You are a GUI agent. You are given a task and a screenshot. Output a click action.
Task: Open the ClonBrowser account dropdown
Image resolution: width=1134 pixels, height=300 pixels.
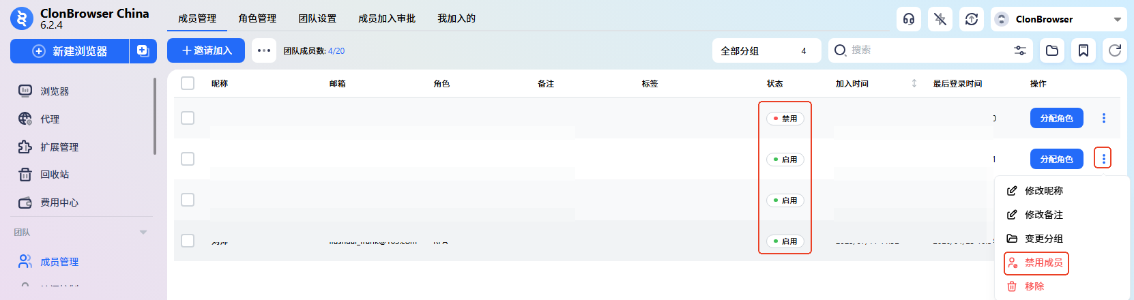click(1059, 19)
